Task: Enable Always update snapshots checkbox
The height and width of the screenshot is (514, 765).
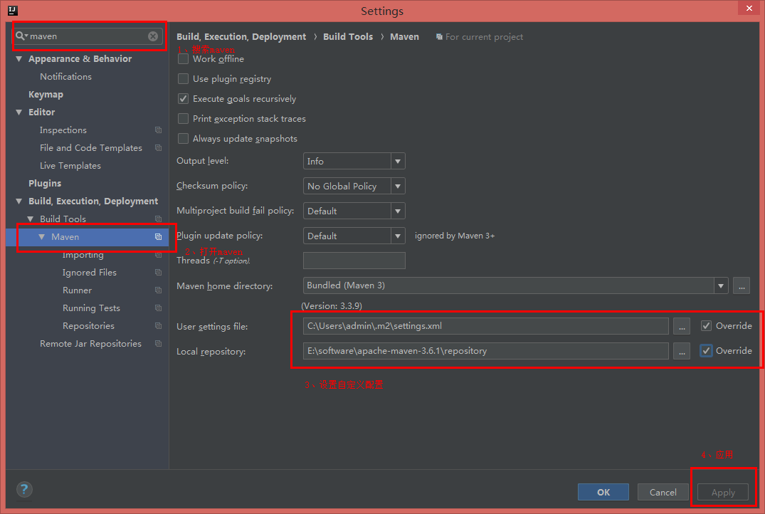Action: (x=183, y=139)
